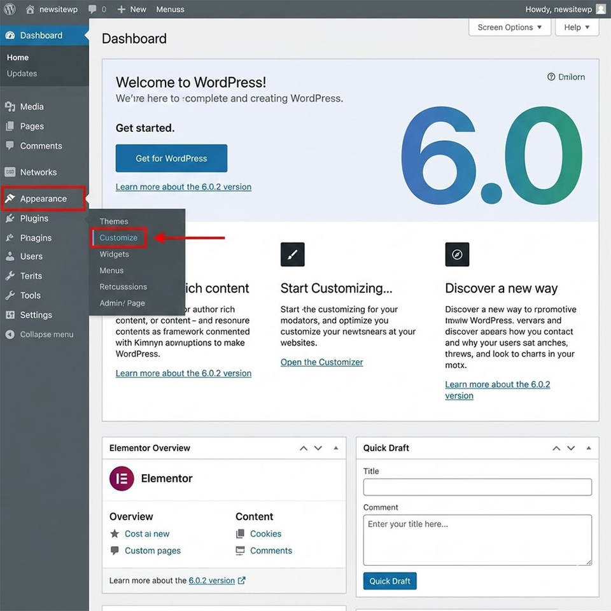Focus the Quick Draft Comment textarea
This screenshot has width=611, height=611.
(x=477, y=540)
